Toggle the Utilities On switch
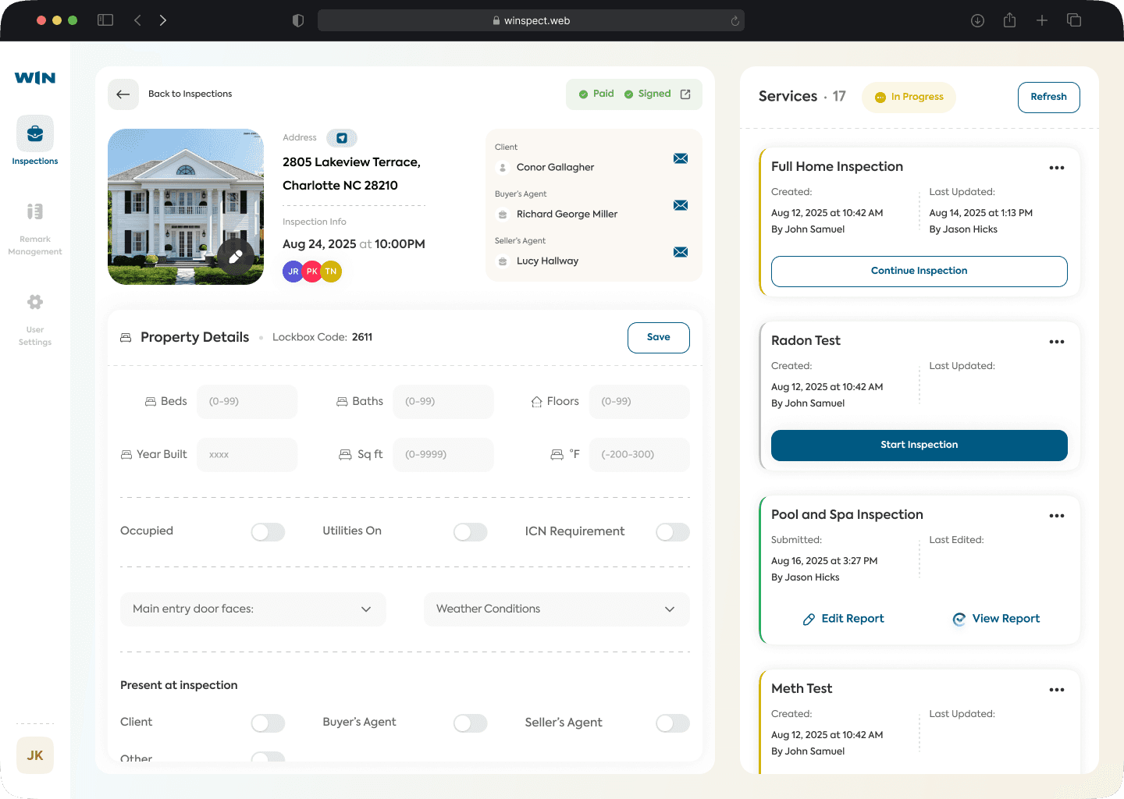 point(470,532)
